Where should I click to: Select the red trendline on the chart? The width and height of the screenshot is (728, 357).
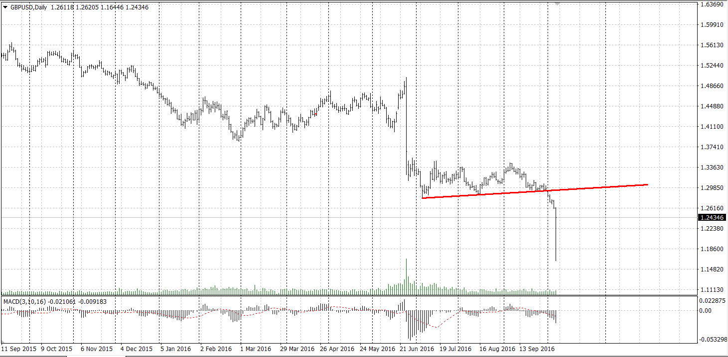point(535,191)
